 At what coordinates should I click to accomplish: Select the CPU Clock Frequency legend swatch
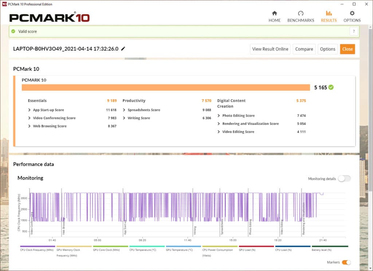38,246
